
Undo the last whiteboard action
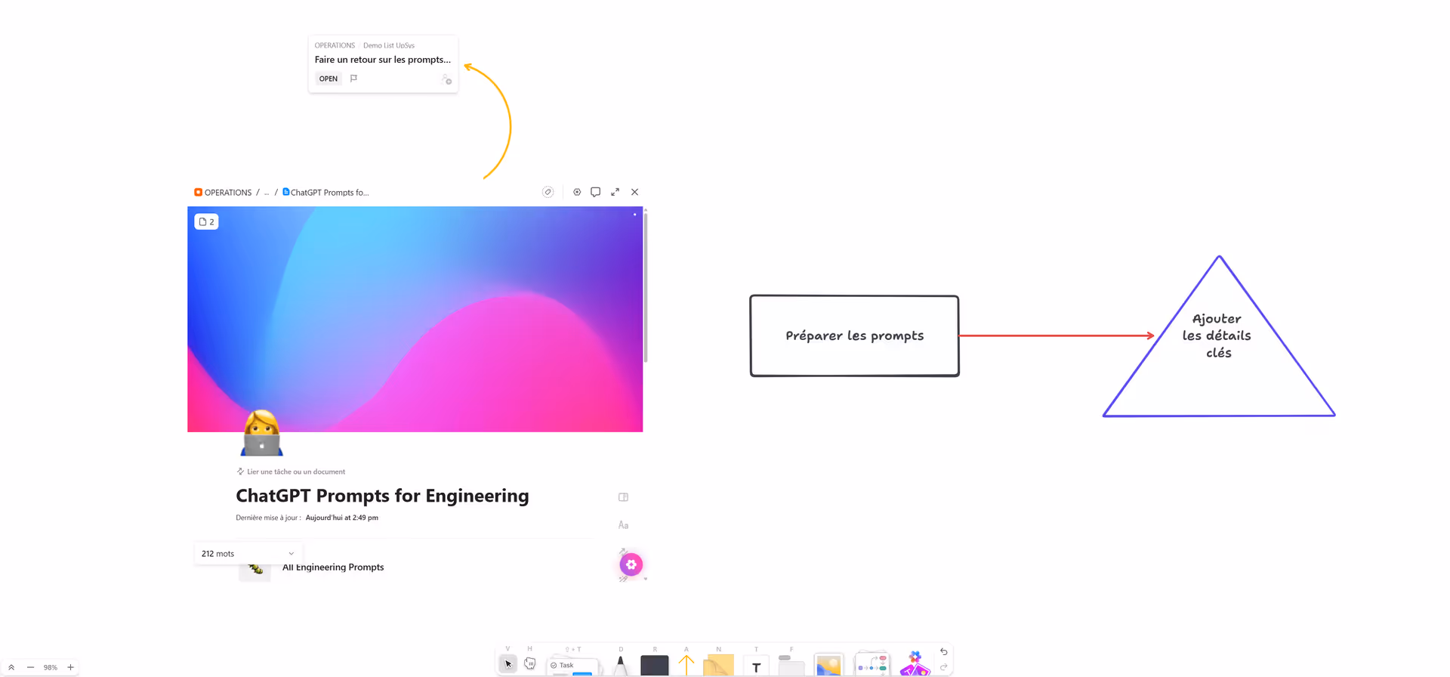943,651
